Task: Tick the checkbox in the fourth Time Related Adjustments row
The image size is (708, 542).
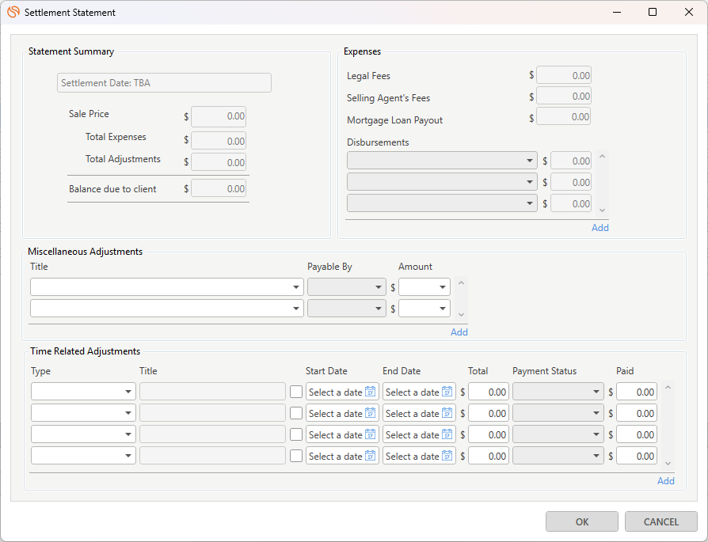Action: point(296,456)
